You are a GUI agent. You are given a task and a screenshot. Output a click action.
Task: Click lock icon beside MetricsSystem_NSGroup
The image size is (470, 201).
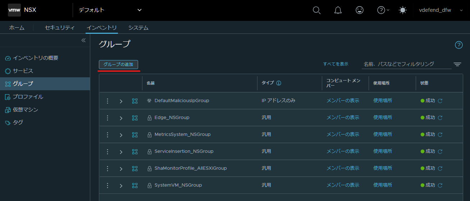pyautogui.click(x=150, y=135)
